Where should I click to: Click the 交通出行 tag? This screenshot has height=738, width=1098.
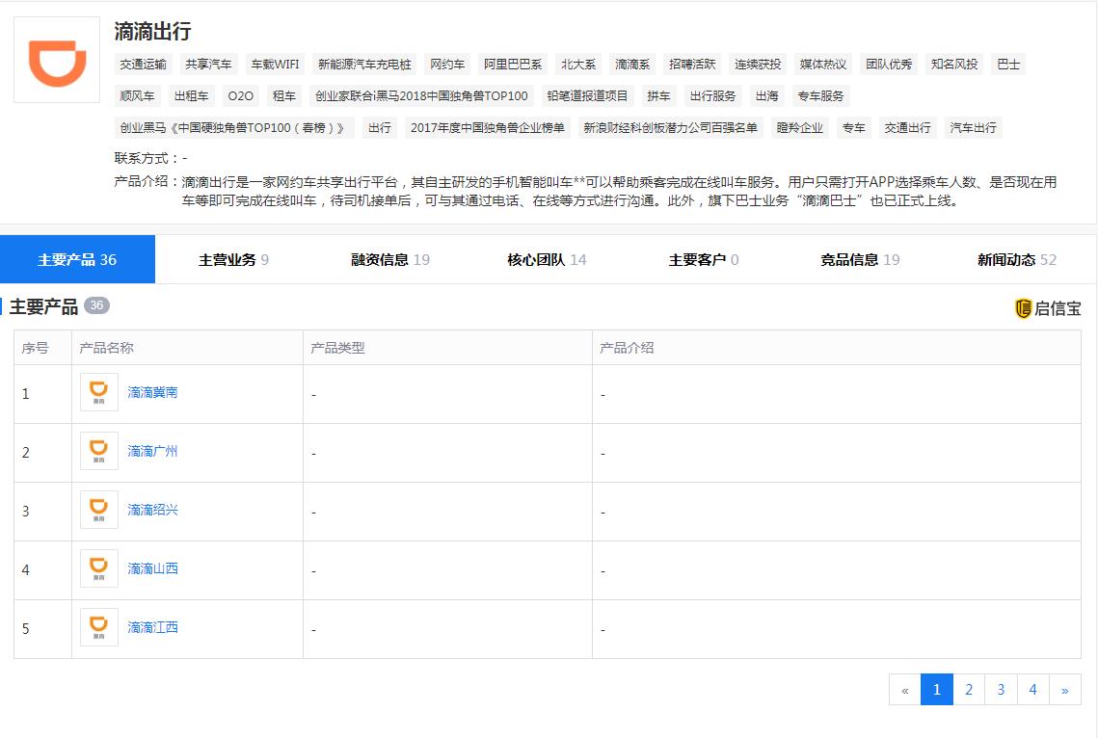(907, 128)
